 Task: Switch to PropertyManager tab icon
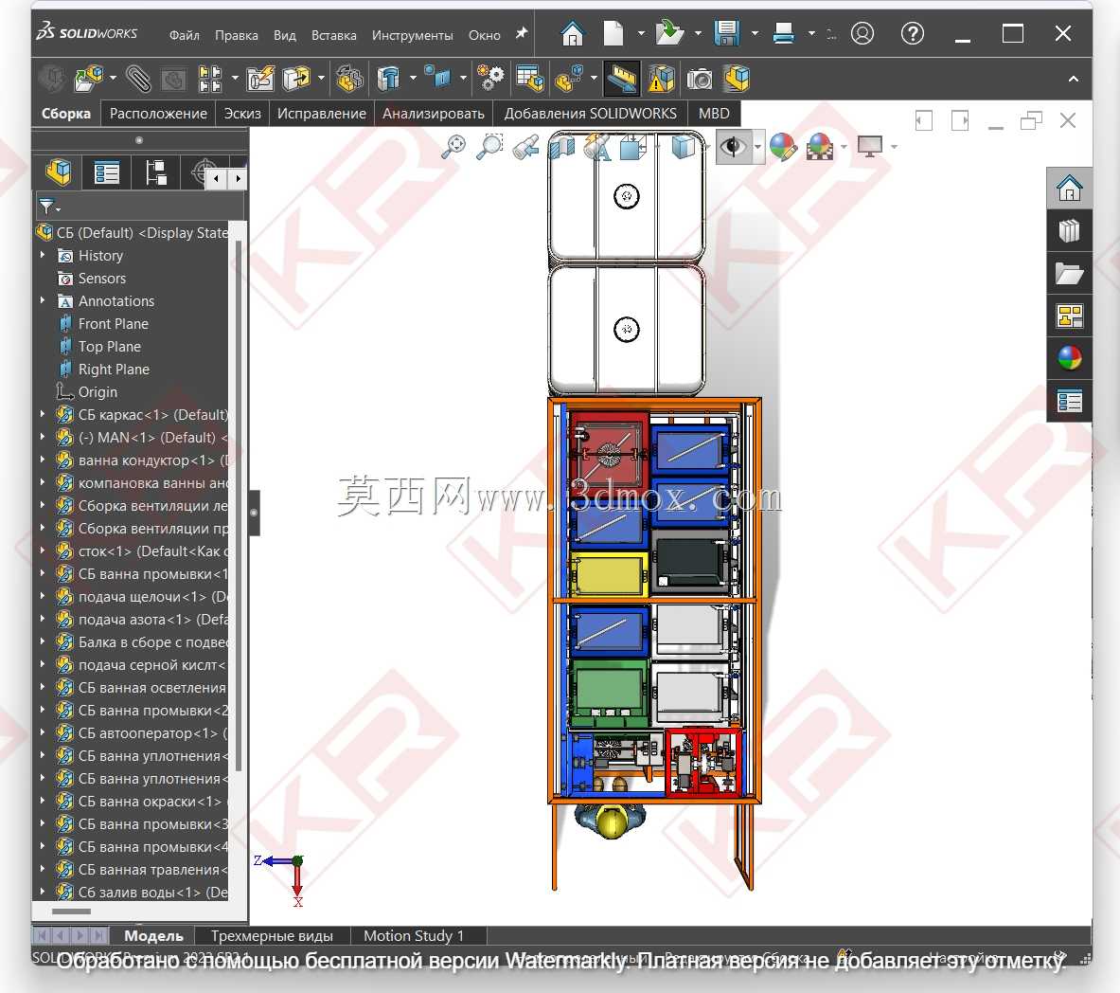click(106, 172)
